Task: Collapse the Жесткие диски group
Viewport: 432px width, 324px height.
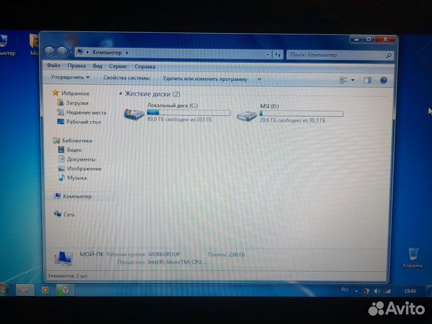Action: (121, 94)
